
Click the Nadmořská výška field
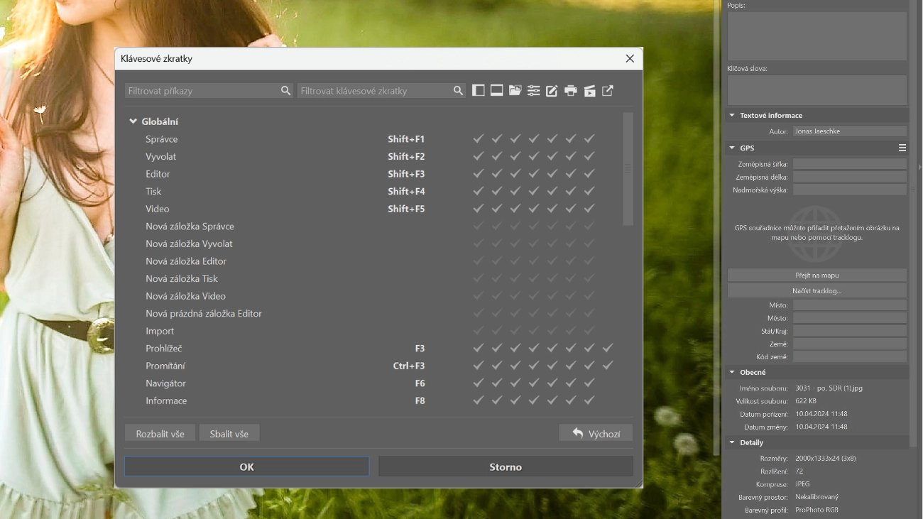point(850,190)
